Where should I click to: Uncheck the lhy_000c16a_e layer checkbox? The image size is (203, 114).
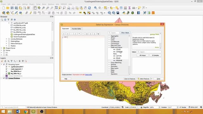(6, 73)
